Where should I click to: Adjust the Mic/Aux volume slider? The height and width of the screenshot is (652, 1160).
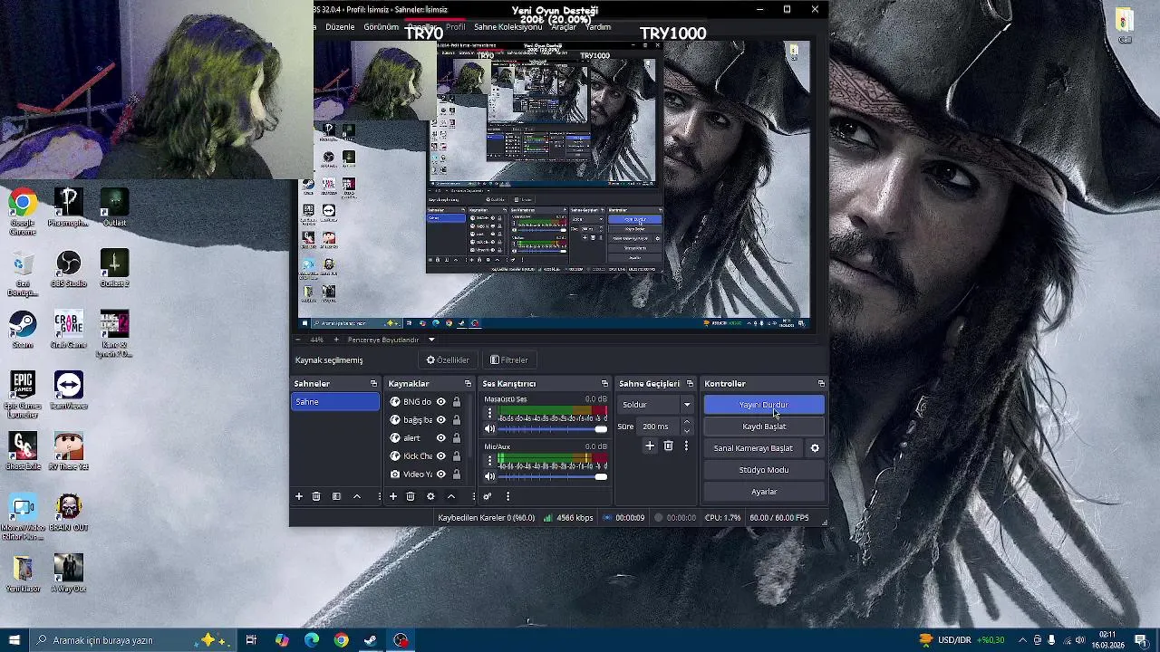(553, 476)
